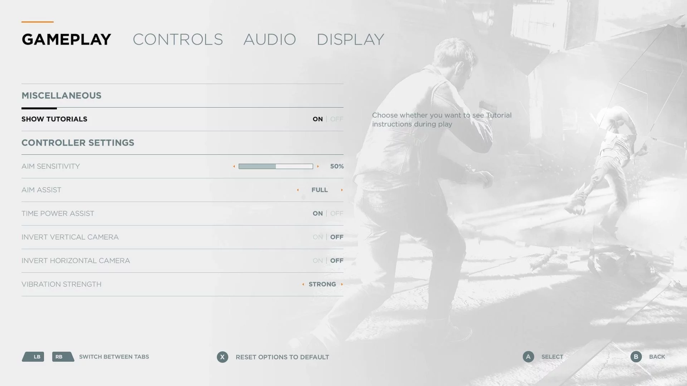Set Time Power Assist to ON
687x386 pixels.
coord(318,213)
